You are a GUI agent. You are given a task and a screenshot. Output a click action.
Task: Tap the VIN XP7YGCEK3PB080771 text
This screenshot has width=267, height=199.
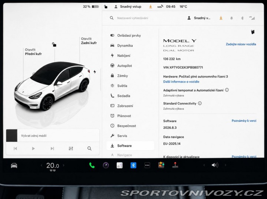tap(183, 67)
